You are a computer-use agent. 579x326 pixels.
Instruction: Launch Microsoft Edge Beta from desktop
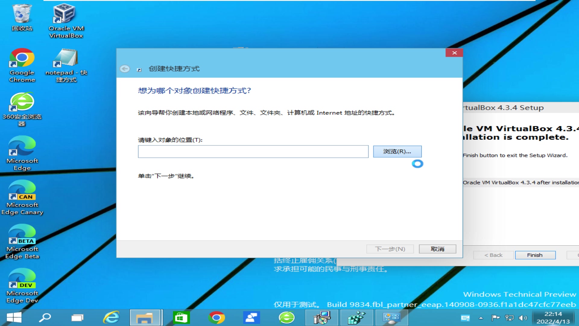pos(21,234)
